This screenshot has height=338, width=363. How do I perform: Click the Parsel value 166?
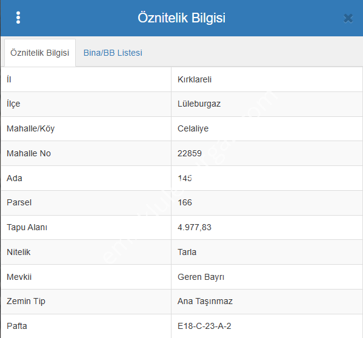point(185,203)
